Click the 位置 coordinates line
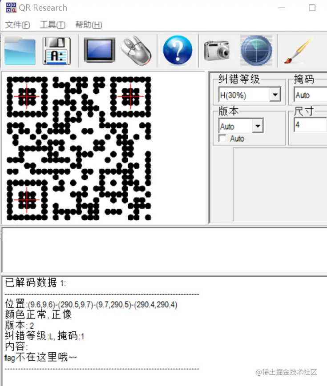 click(x=91, y=304)
